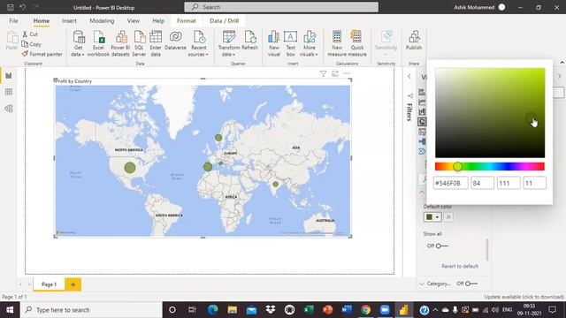Click Focus mode icon on map visual
Image resolution: width=566 pixels, height=318 pixels.
click(x=335, y=73)
